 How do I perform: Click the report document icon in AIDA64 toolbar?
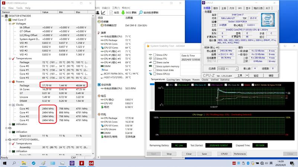[x=111, y=12]
